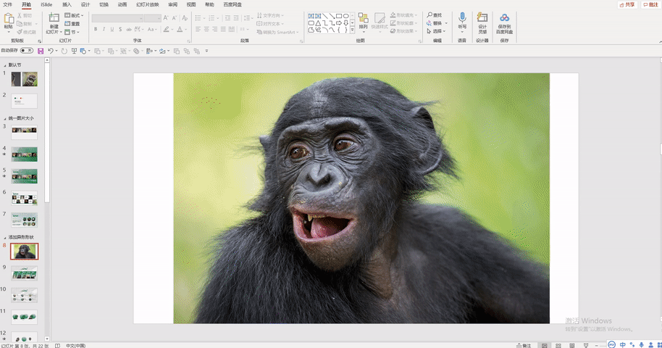Click the Share (共享) button

[x=627, y=4]
